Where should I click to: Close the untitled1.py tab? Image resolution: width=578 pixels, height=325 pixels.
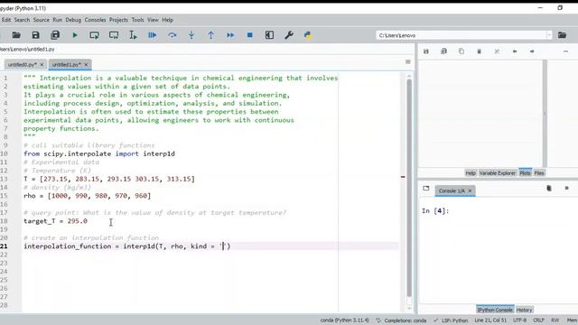pos(87,64)
